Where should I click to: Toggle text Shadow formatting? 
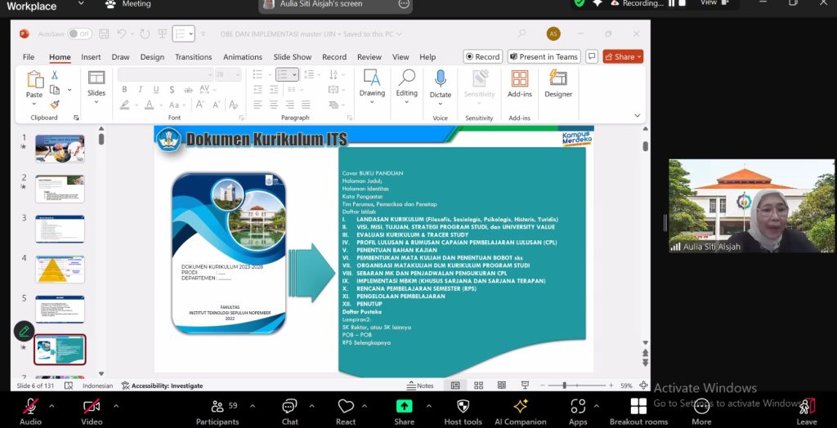172,89
